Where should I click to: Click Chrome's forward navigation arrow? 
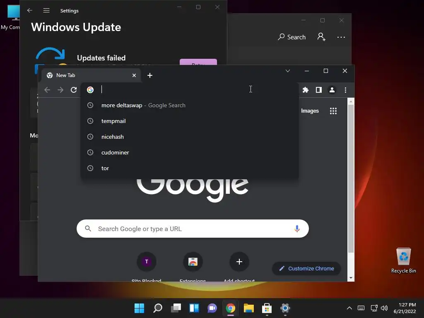pos(60,90)
